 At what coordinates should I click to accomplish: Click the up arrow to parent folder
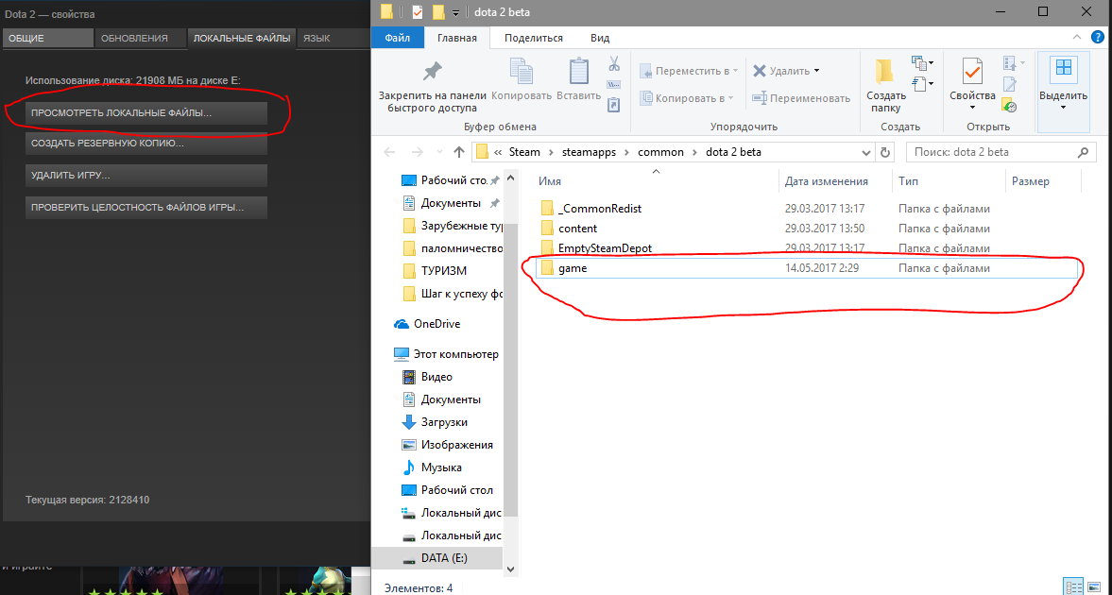459,152
